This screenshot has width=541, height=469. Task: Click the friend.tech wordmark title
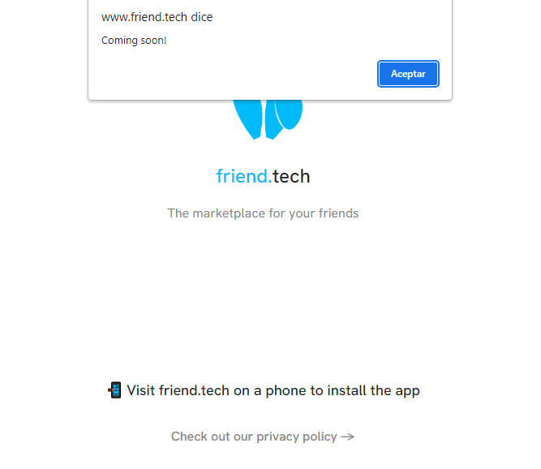point(263,176)
